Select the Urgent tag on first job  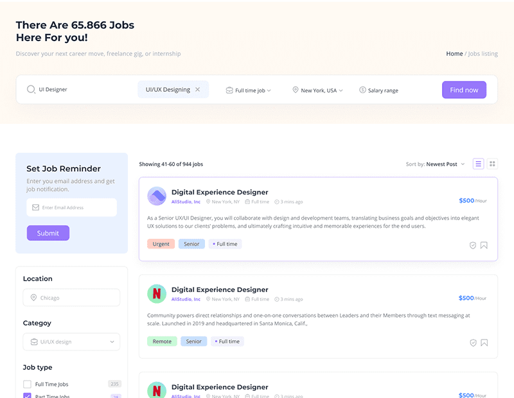pyautogui.click(x=161, y=244)
